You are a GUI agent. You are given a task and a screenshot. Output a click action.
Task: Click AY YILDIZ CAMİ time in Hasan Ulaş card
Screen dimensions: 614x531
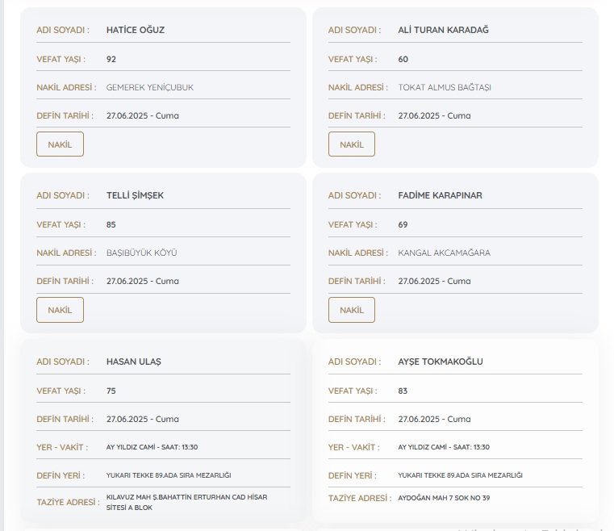[x=152, y=447]
